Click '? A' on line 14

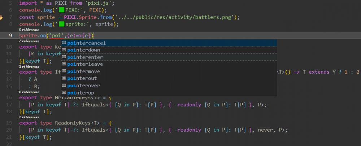click(x=33, y=79)
